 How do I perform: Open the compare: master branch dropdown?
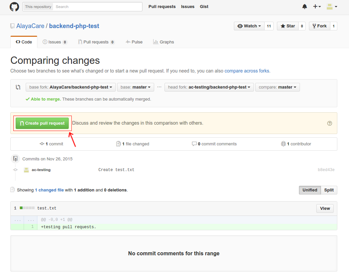[x=278, y=87]
